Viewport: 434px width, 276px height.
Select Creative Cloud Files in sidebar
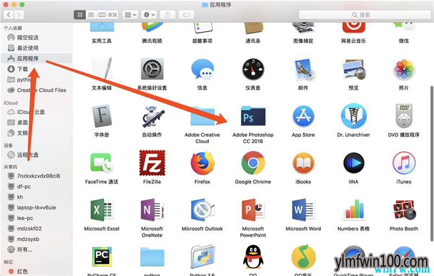(36, 90)
